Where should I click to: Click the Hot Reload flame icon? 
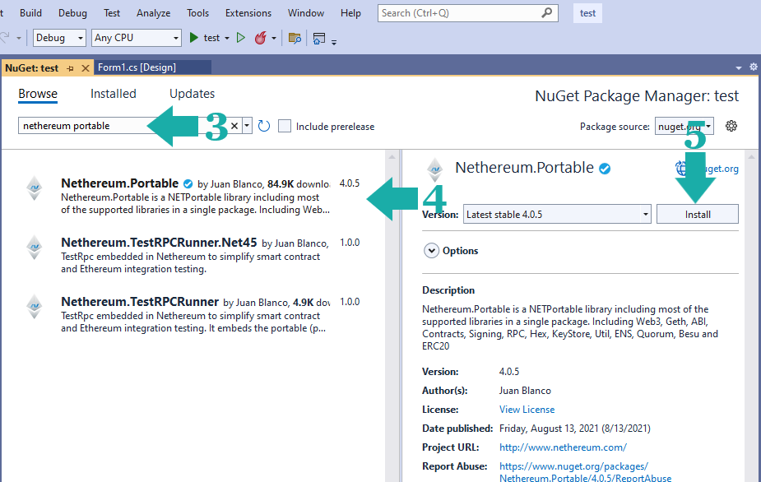[261, 38]
